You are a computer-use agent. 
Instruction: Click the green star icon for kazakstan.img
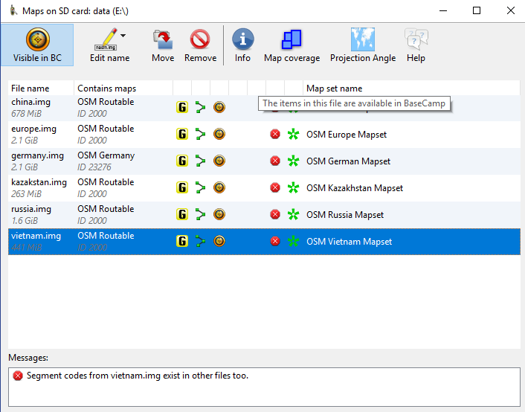click(293, 188)
